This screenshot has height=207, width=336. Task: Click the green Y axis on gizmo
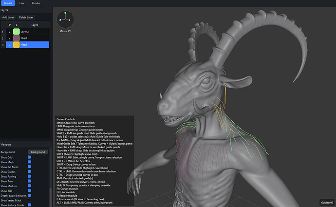[x=65, y=13]
